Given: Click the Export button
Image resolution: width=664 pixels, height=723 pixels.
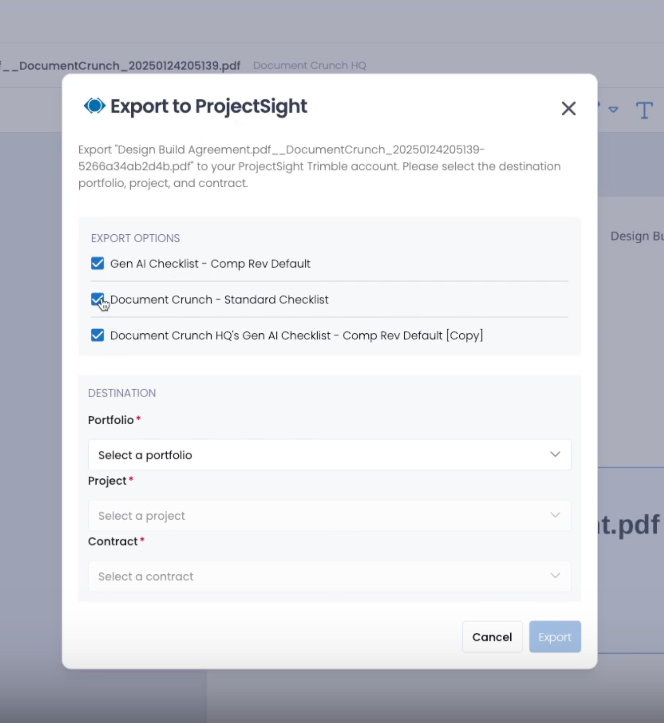Looking at the screenshot, I should pos(555,637).
